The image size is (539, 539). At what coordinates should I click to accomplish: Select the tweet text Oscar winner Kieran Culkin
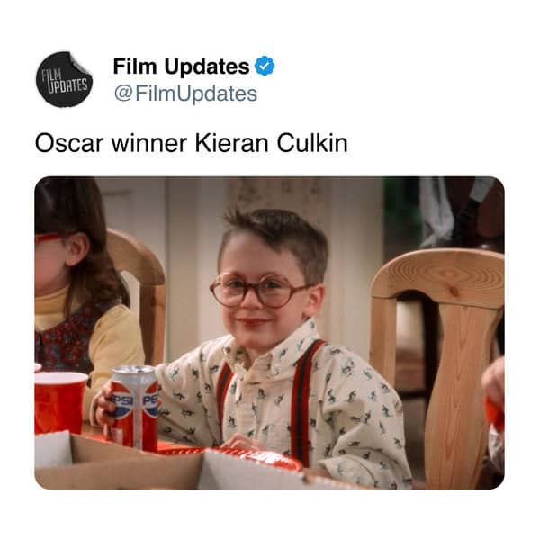(x=192, y=143)
